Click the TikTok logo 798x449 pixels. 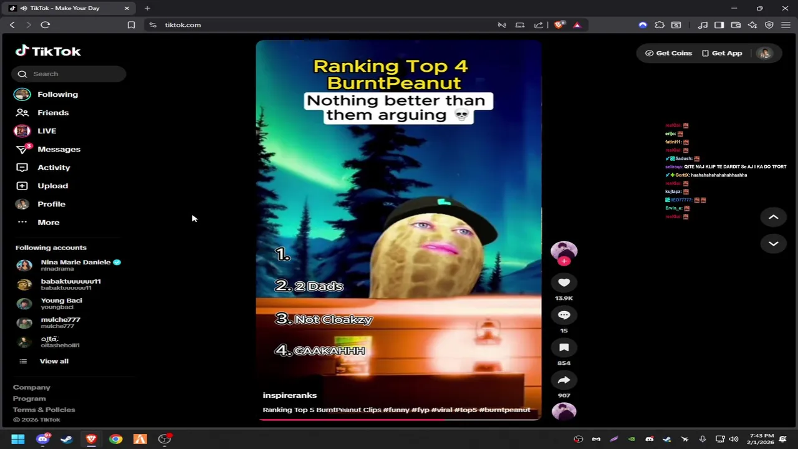[x=48, y=51]
